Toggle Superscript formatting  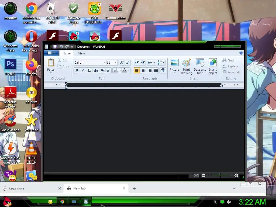(x=109, y=70)
